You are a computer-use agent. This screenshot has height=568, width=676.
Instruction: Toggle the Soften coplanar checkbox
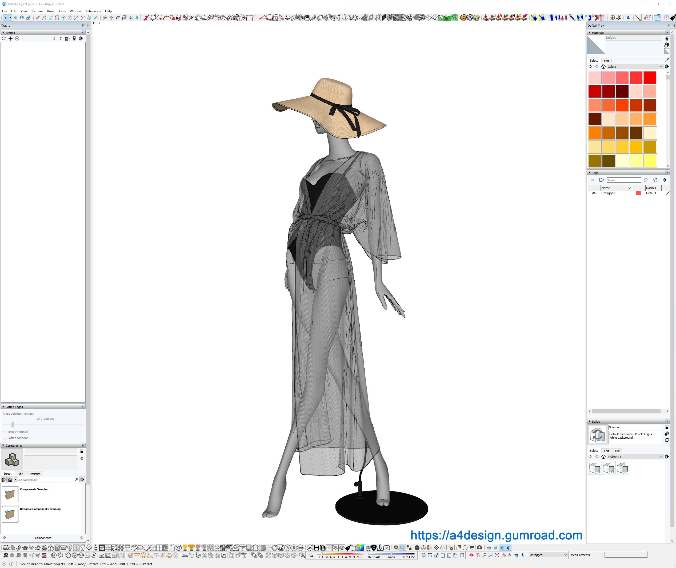coord(5,438)
